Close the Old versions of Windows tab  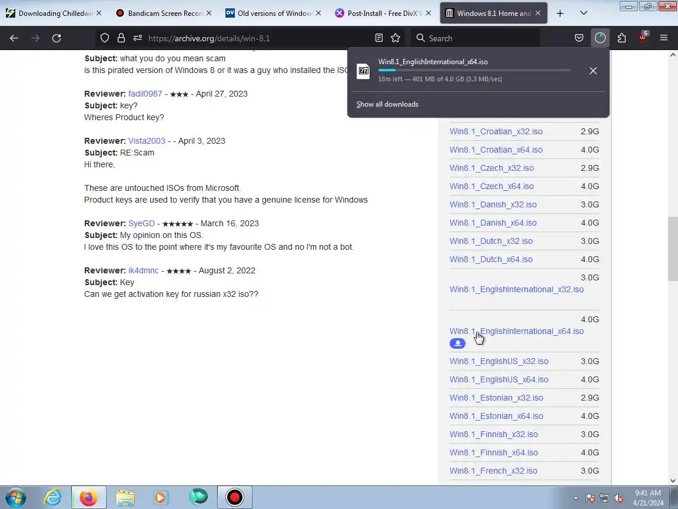pos(318,14)
